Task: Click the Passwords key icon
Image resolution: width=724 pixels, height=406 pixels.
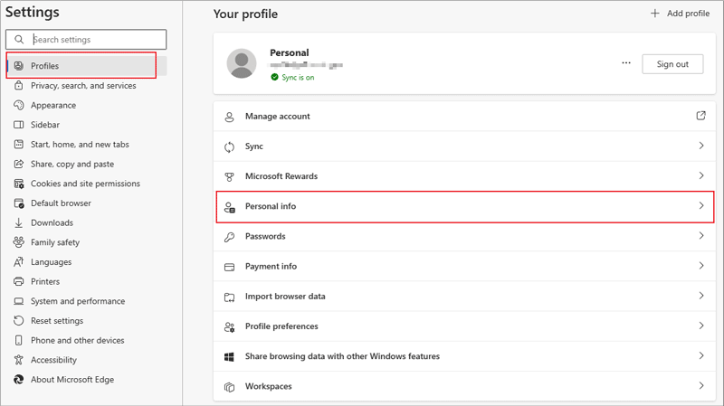Action: click(x=230, y=237)
